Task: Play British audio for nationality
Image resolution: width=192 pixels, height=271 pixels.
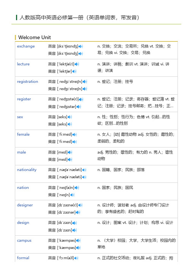Action: [84, 170]
